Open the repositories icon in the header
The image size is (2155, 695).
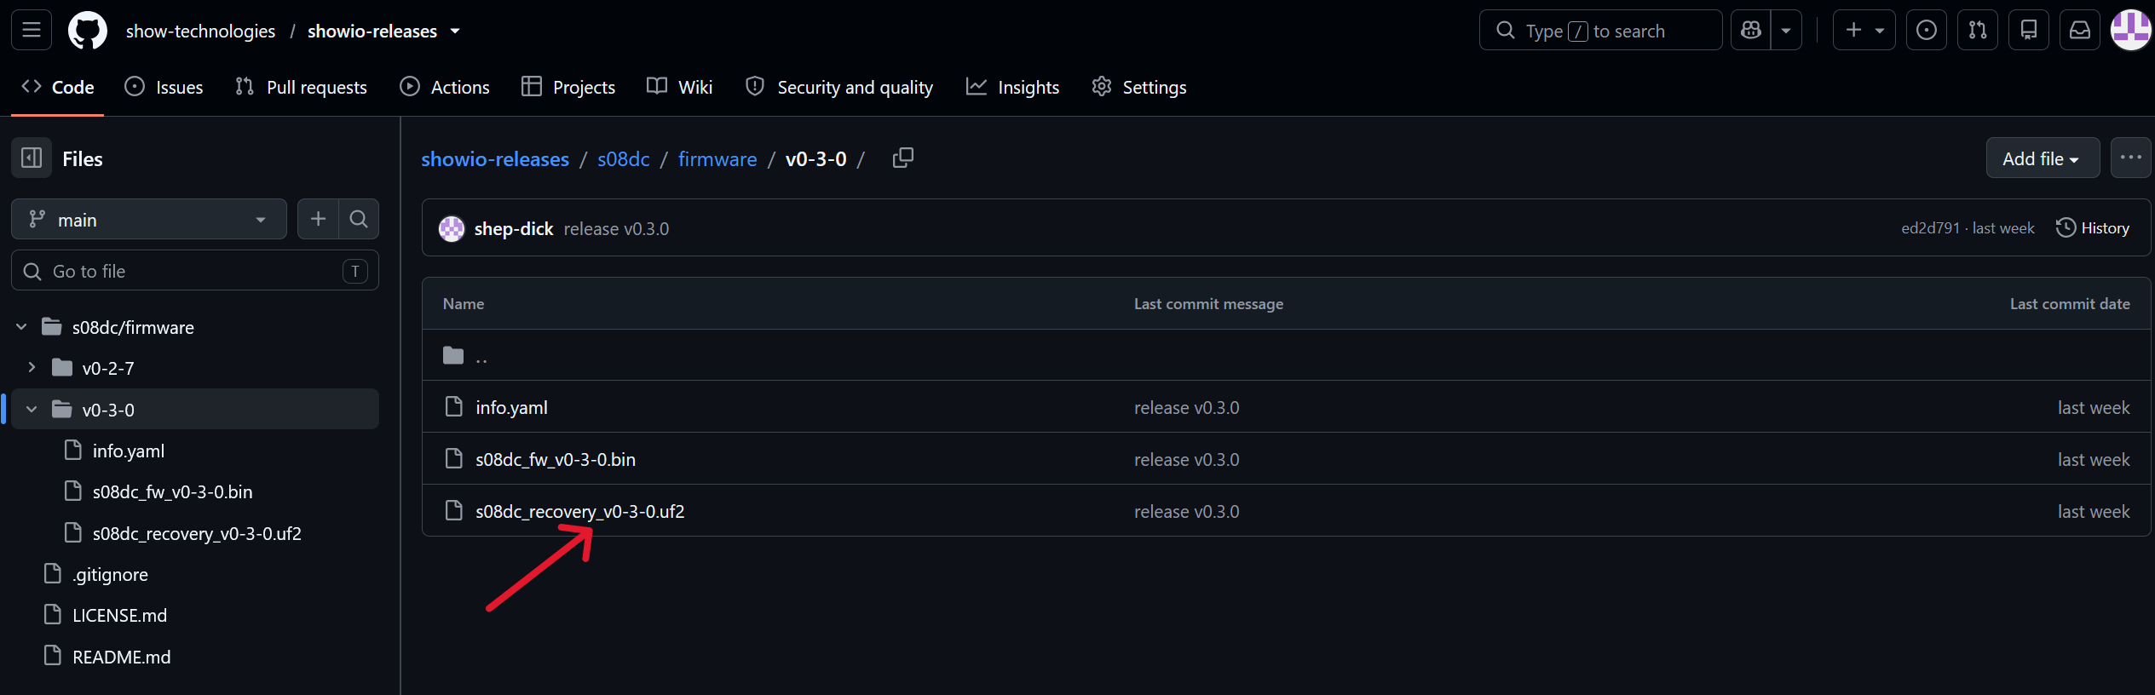[2029, 31]
